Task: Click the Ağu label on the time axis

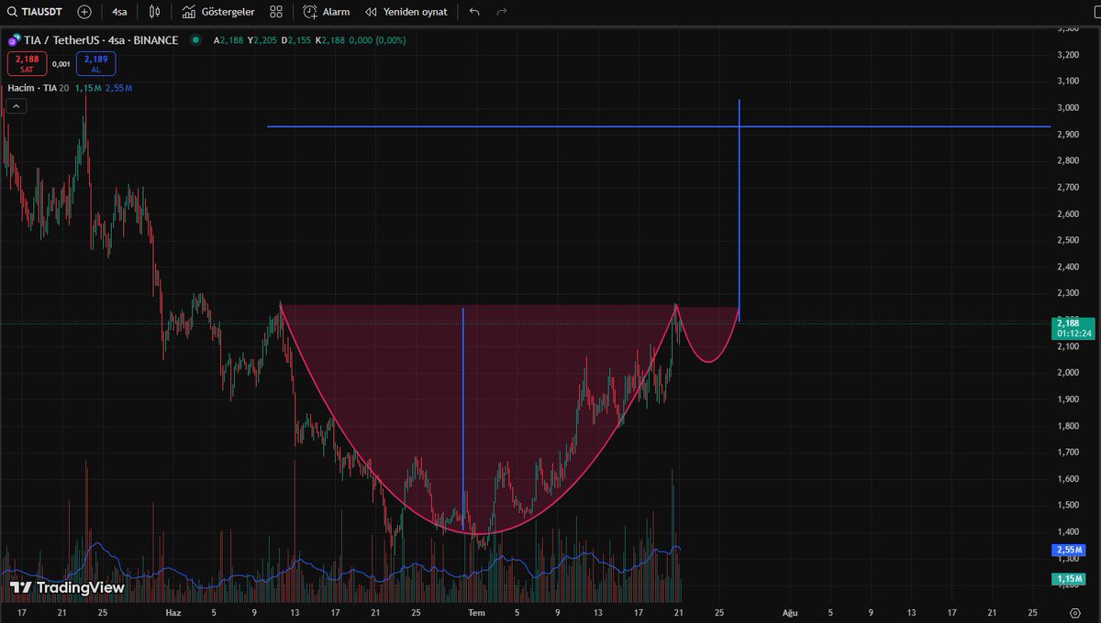Action: (x=789, y=612)
